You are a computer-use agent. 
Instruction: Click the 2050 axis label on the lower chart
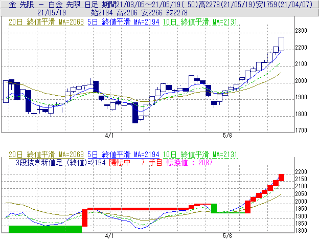pyautogui.click(x=301, y=194)
